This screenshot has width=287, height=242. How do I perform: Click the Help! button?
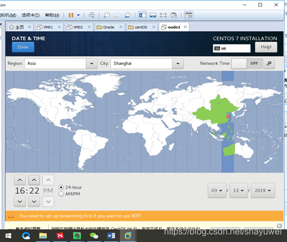(266, 47)
